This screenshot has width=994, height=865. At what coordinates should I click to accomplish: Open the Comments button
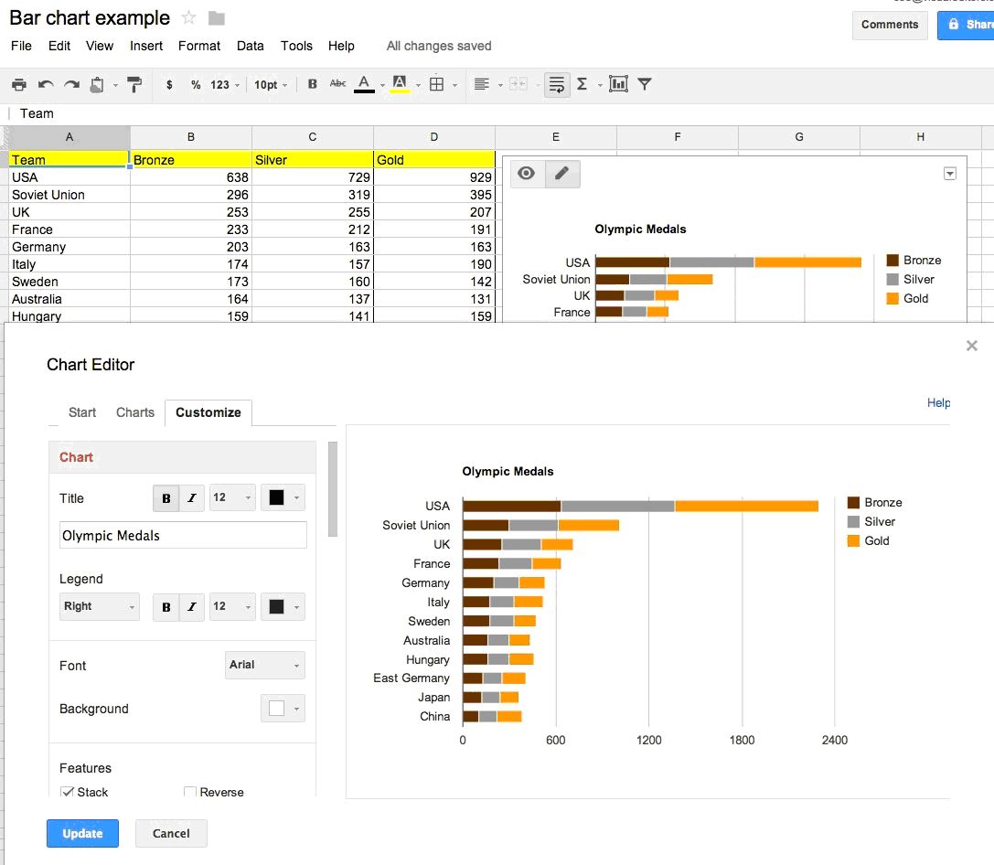[890, 25]
